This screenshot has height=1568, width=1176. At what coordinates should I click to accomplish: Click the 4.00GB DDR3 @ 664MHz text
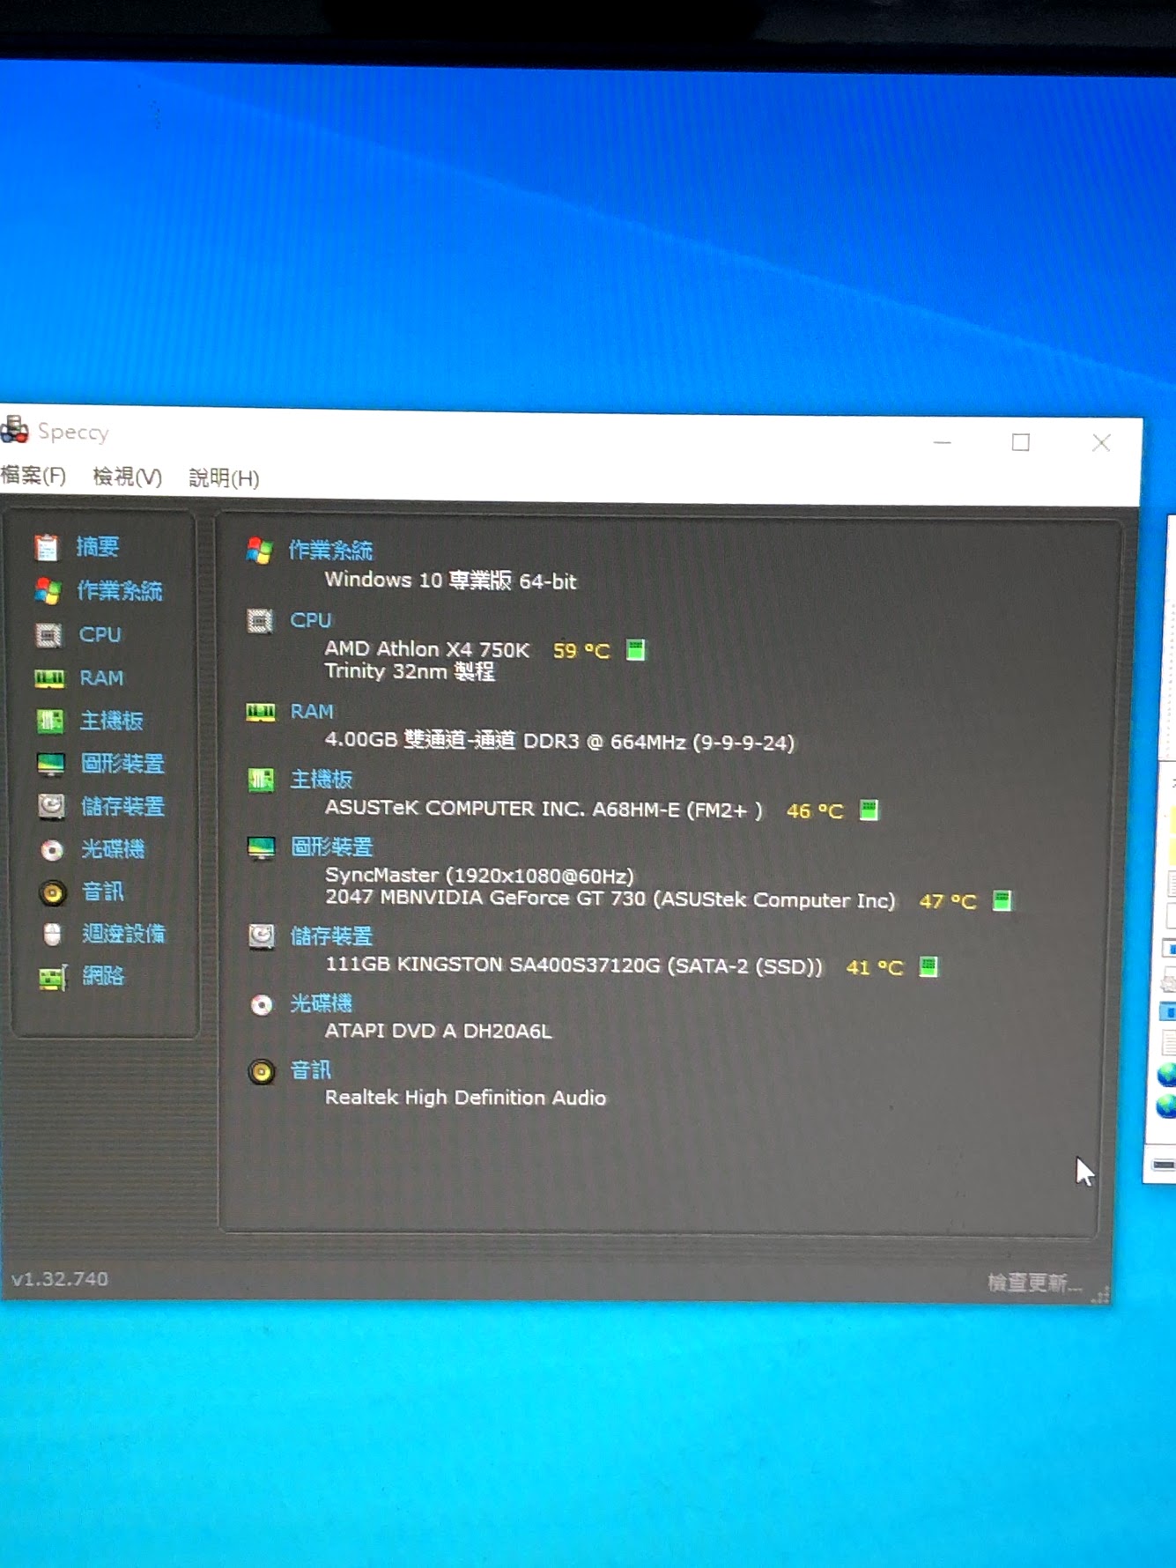click(559, 741)
